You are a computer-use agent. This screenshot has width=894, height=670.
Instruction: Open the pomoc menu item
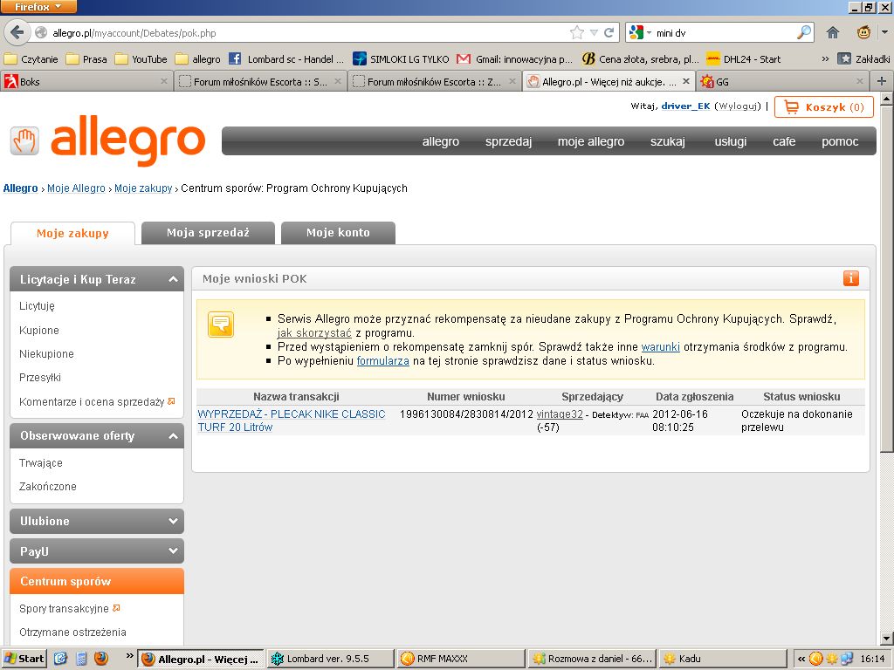coord(839,141)
